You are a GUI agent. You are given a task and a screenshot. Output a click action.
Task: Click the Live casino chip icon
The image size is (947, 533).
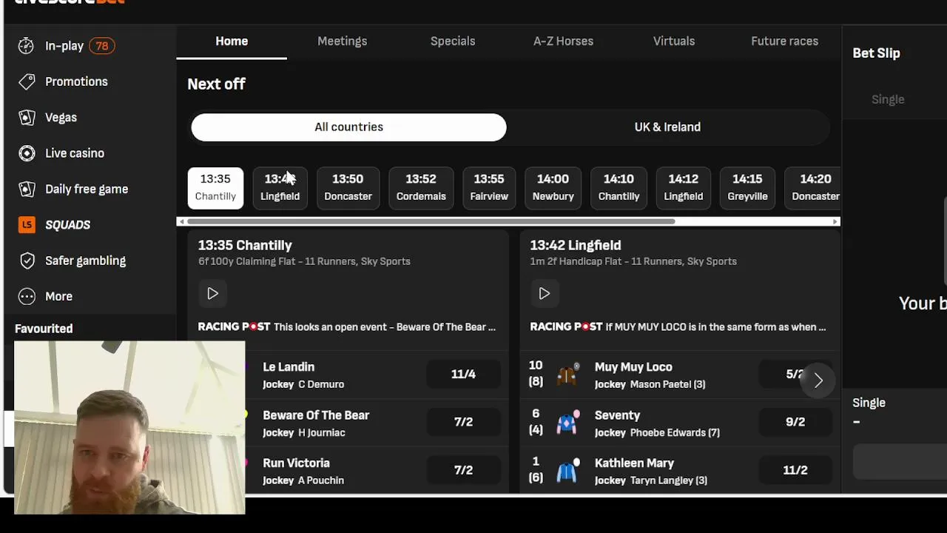27,153
